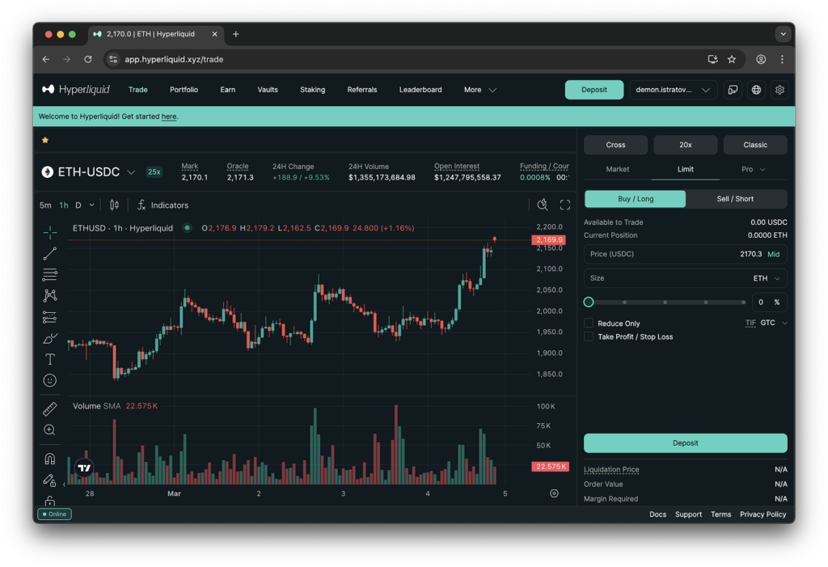Screen dimensions: 828x567
Task: Focus the Size input field
Action: 685,278
